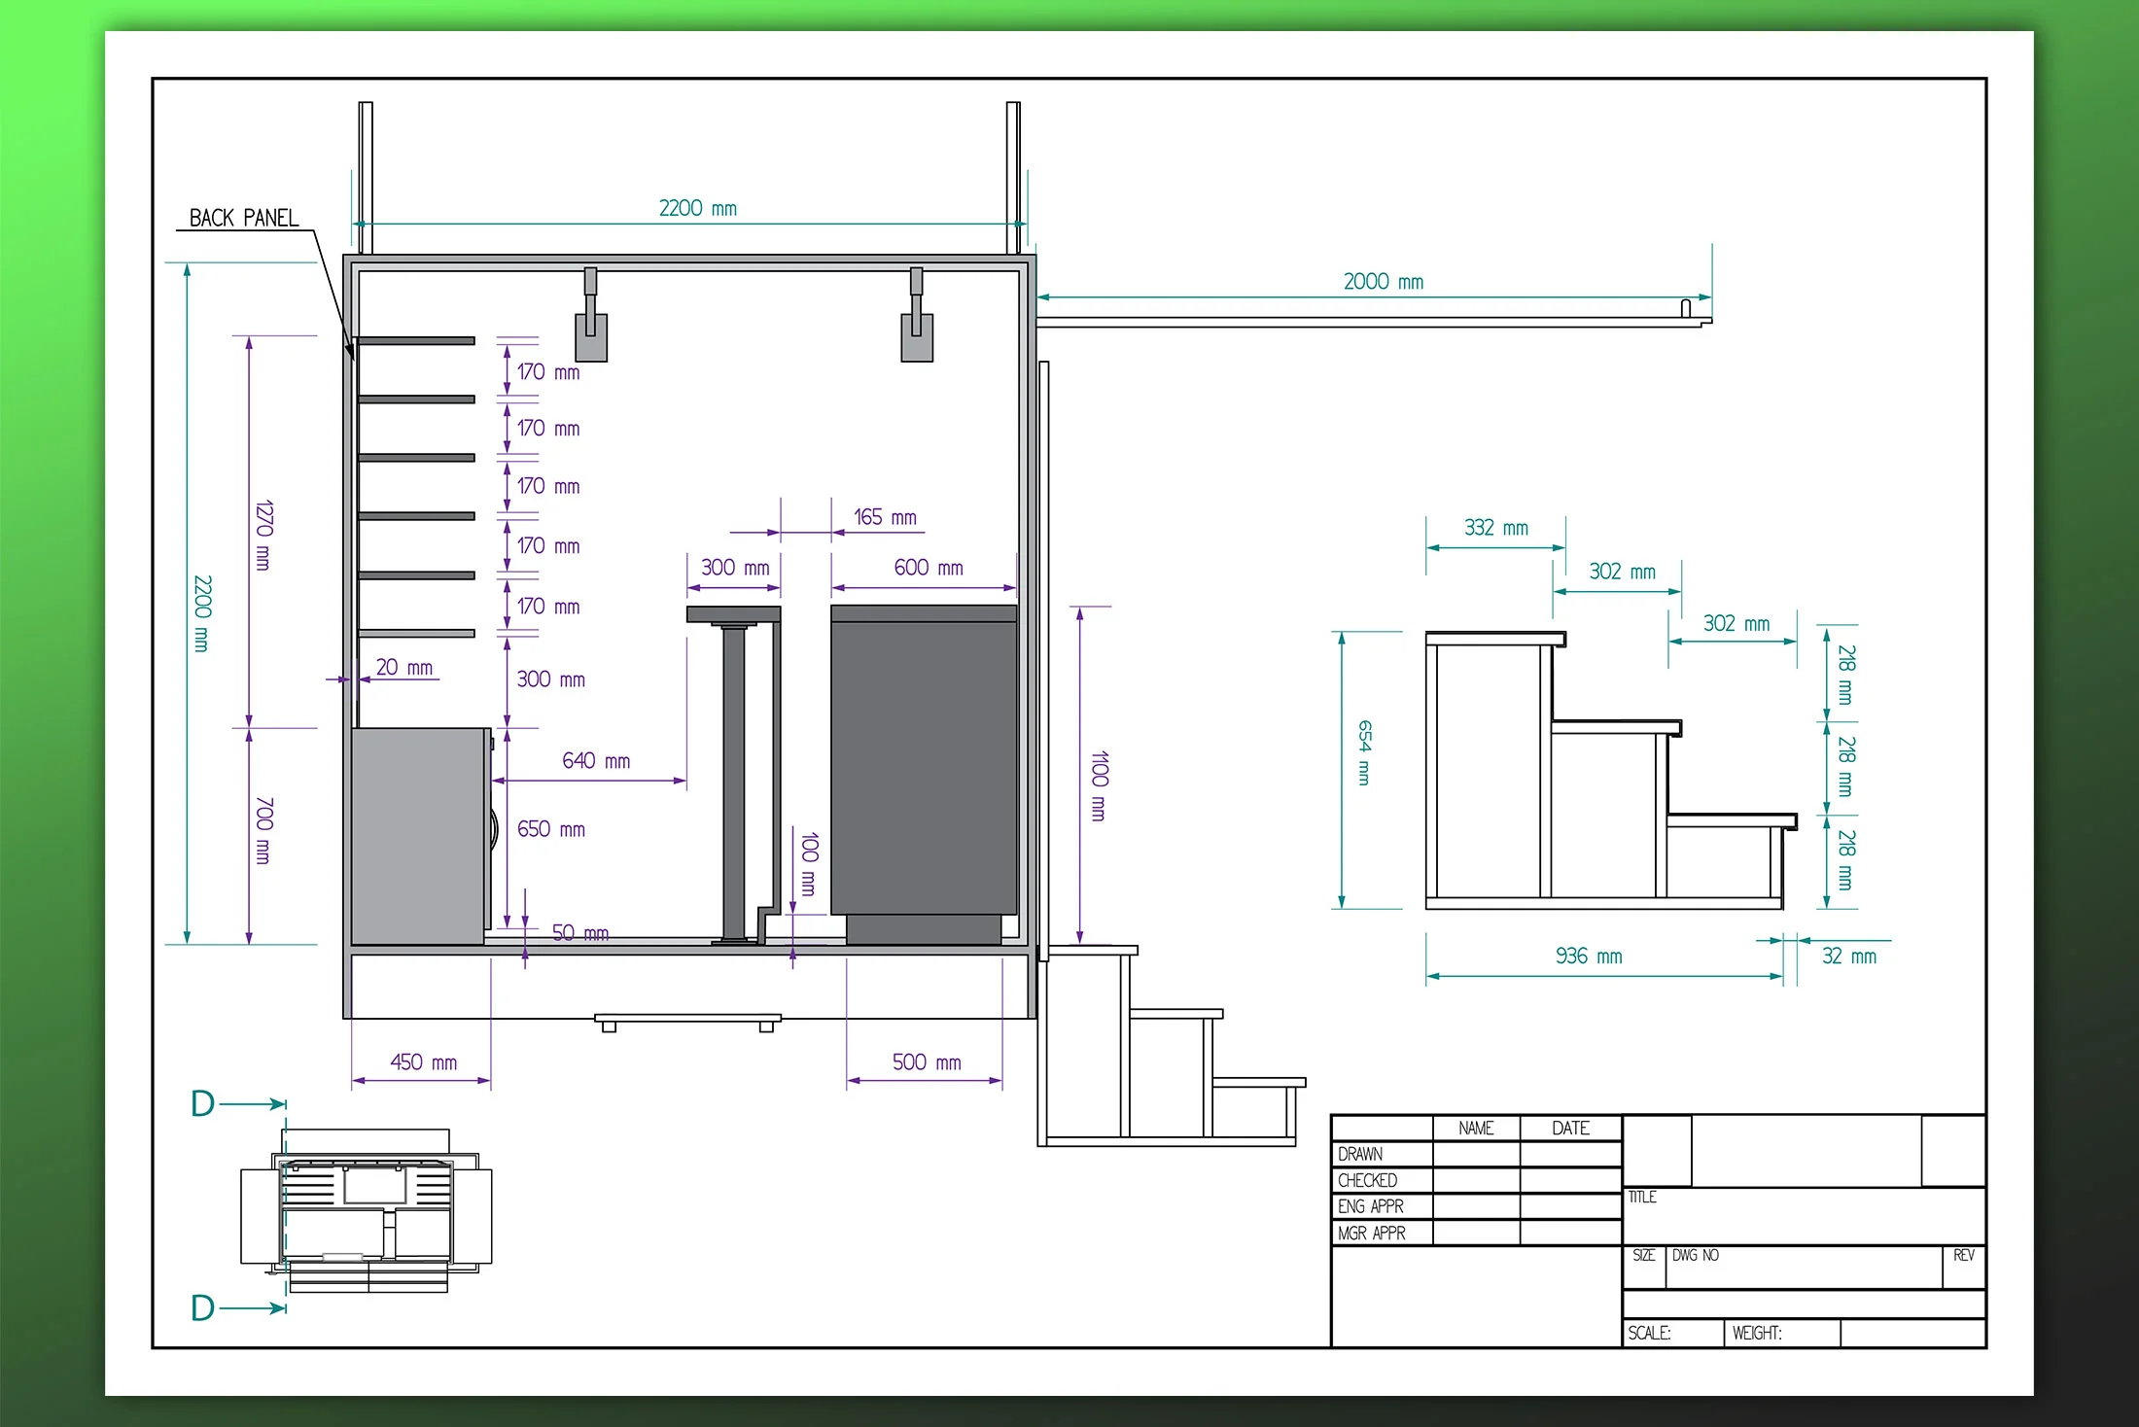Click the 1100 mm vertical dimension
This screenshot has width=2139, height=1427.
pyautogui.click(x=1100, y=785)
